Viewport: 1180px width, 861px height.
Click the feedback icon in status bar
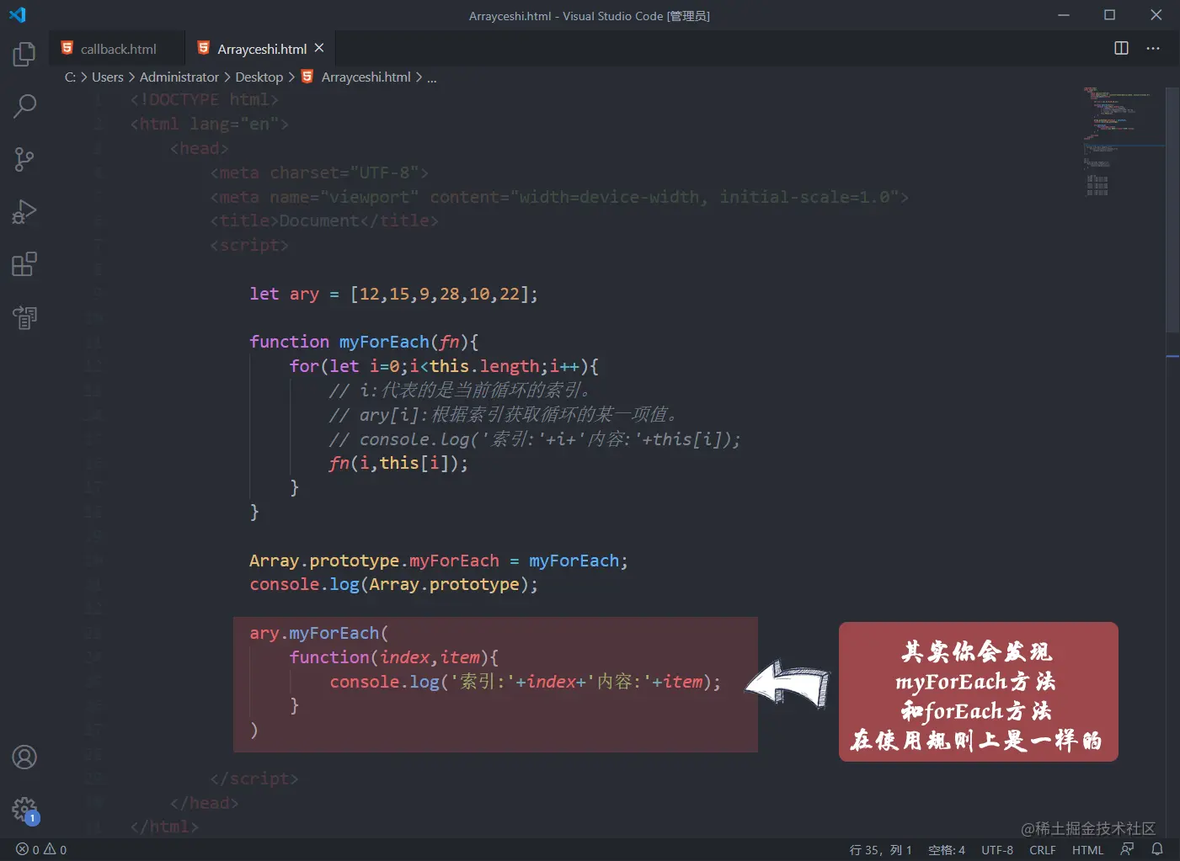pyautogui.click(x=1127, y=849)
